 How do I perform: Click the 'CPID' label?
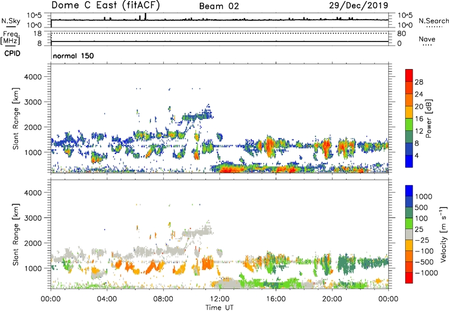[12, 53]
